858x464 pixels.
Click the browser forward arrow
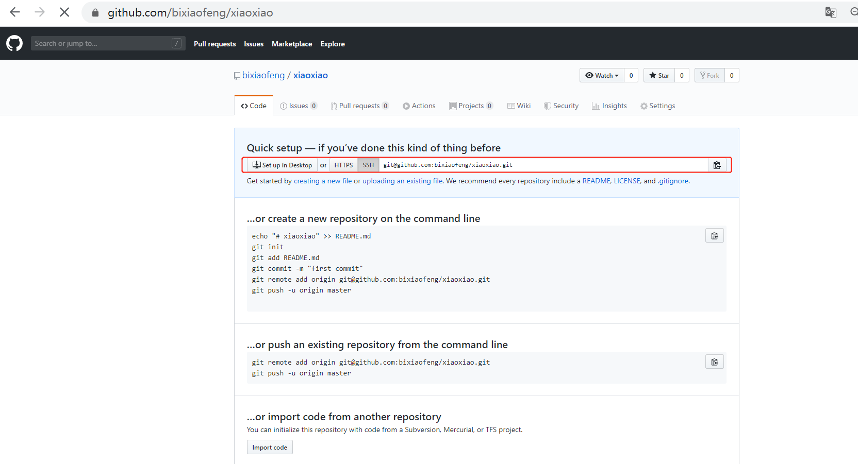pos(40,12)
